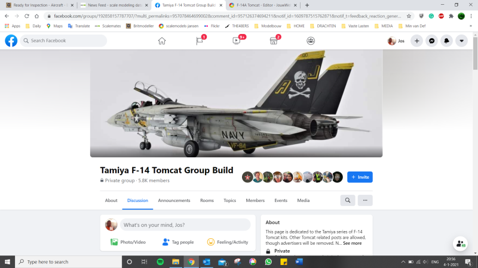Open Apps bookmark shortcut
Screen dimensions: 478x268
[x=13, y=26]
